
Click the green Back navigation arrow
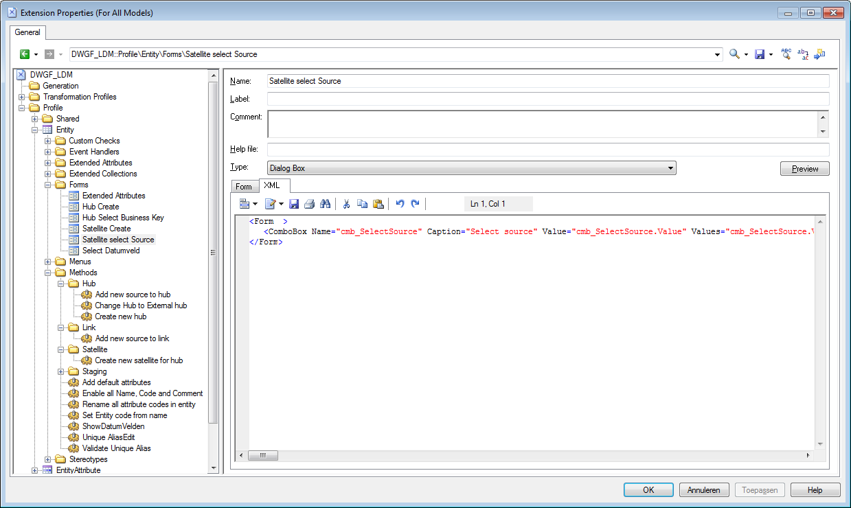tap(25, 54)
